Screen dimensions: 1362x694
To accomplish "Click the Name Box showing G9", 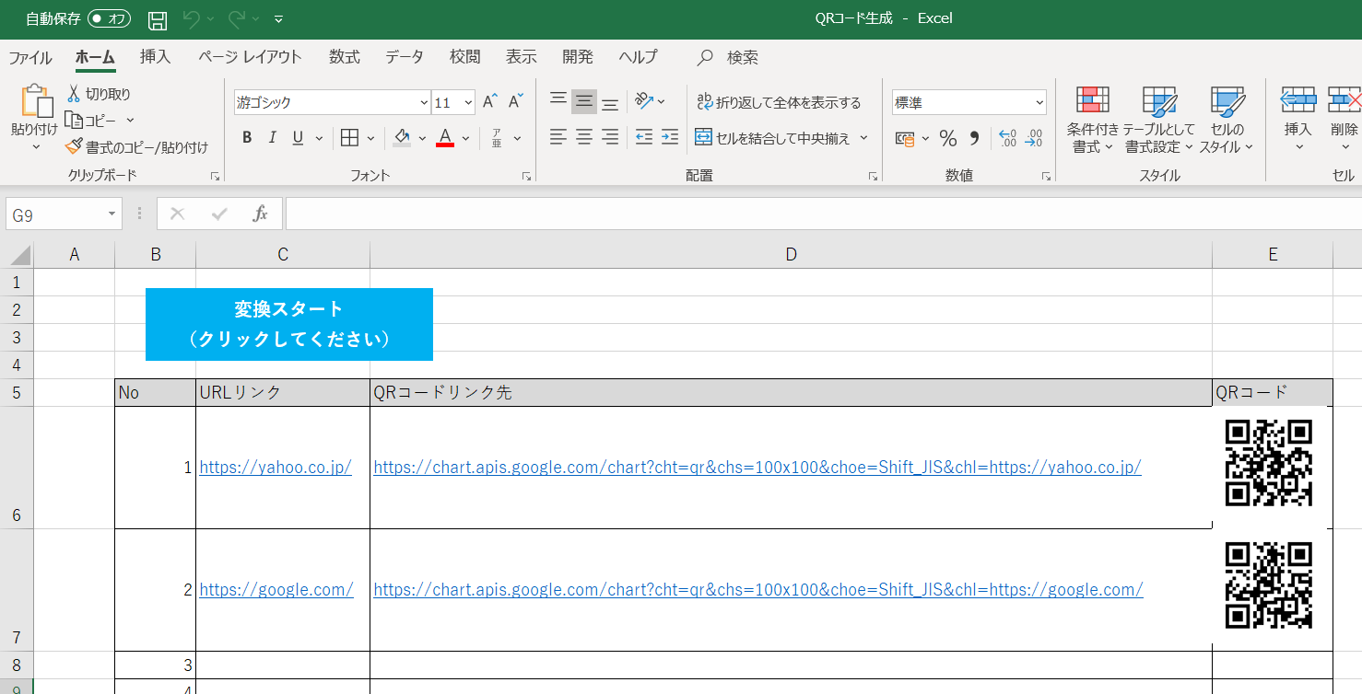I will 64,214.
